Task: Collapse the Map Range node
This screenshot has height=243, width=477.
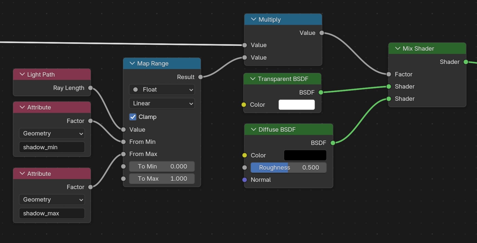Action: tap(132, 63)
